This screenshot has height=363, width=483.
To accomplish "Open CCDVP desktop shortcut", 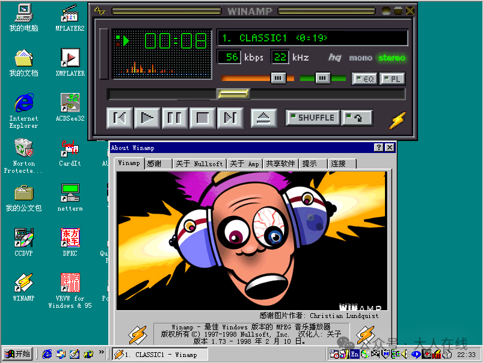I will [x=23, y=242].
